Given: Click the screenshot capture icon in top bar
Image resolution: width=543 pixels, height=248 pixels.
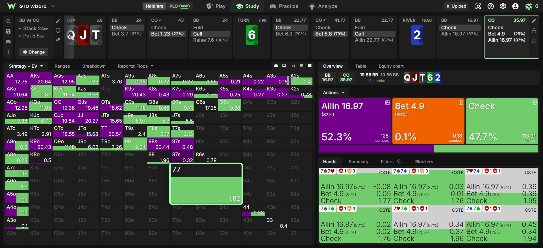Looking at the screenshot, I should coord(478,6).
